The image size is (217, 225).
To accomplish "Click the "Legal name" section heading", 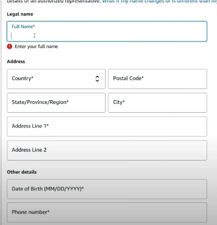I will pyautogui.click(x=20, y=14).
